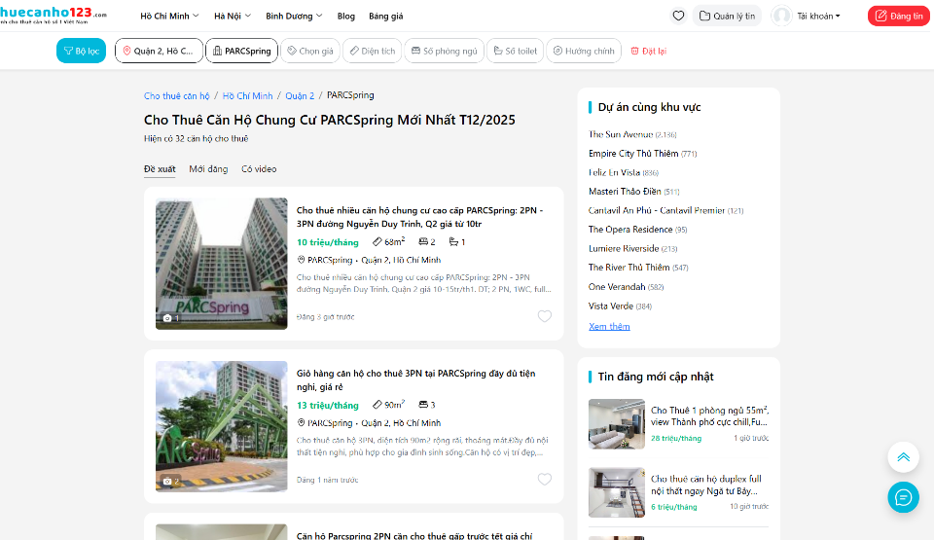Open the Blog menu item
934x540 pixels.
(345, 17)
